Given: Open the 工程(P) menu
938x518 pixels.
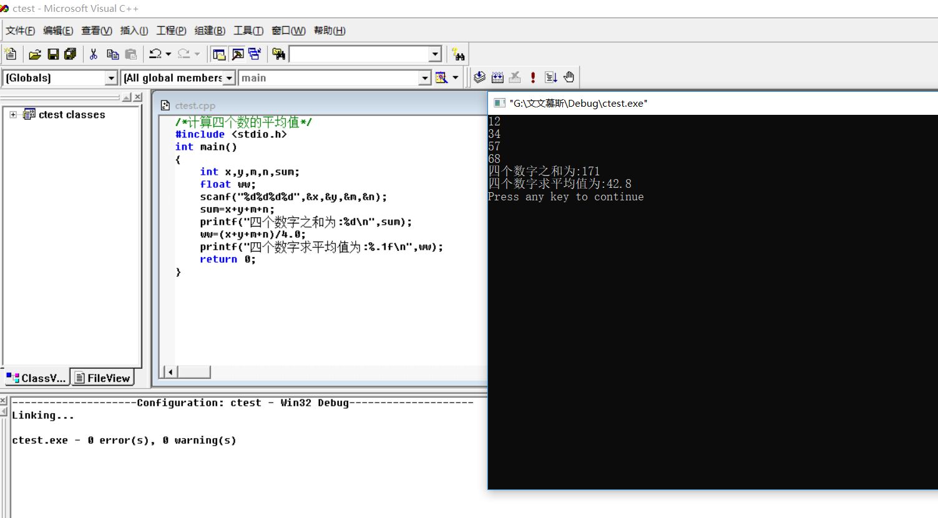Looking at the screenshot, I should pyautogui.click(x=171, y=31).
